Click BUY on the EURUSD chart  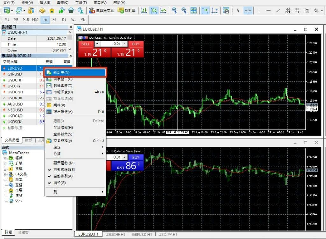(136, 44)
